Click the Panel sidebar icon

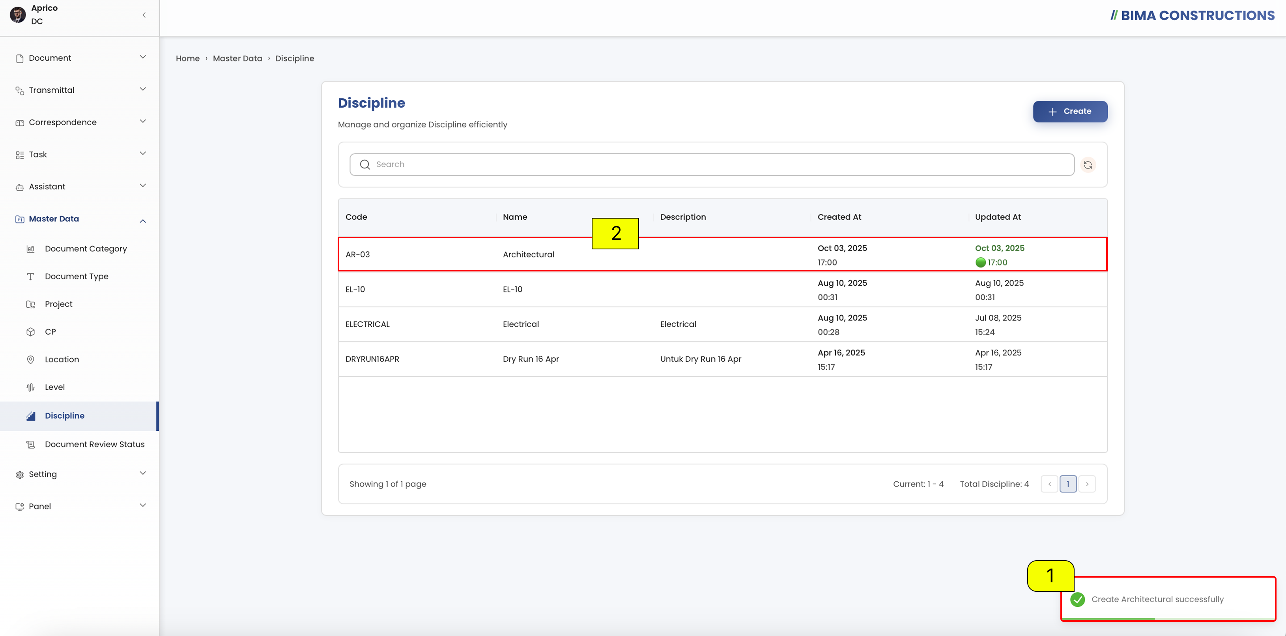click(x=19, y=507)
